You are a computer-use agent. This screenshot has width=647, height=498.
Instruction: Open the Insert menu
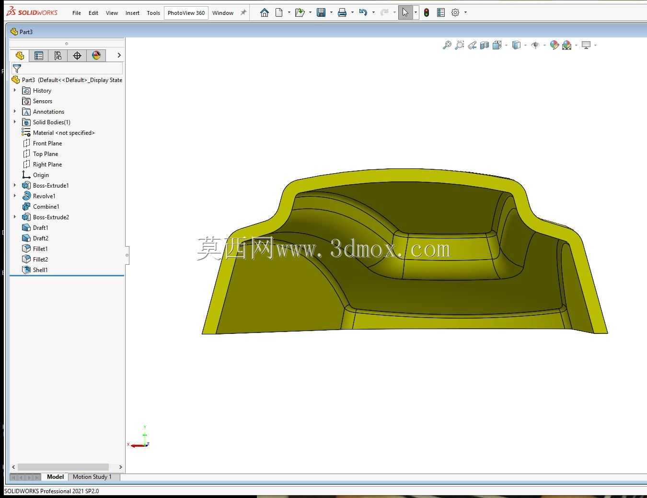[132, 13]
